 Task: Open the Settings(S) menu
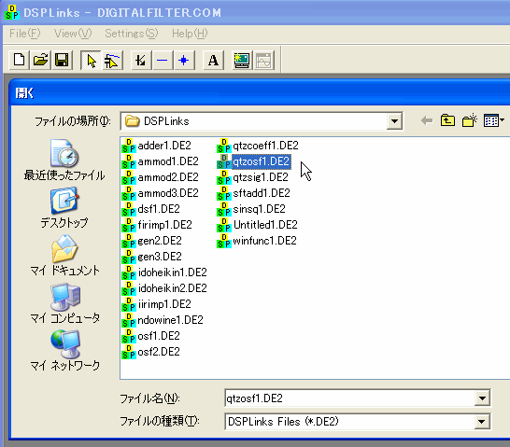(132, 34)
